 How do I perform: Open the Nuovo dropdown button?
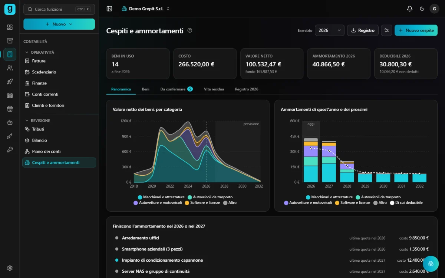point(59,24)
